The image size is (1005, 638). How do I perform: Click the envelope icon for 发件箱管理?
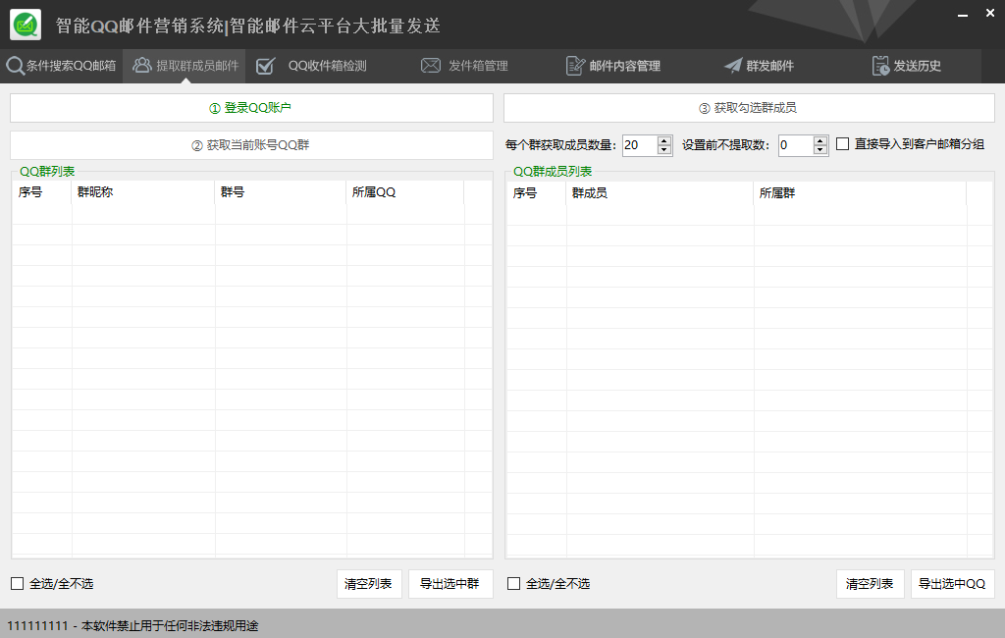[431, 66]
